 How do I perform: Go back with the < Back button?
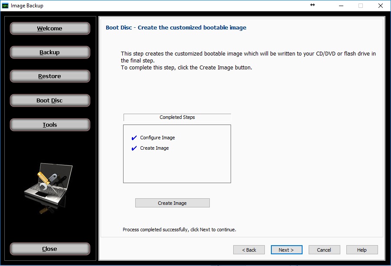[249, 250]
